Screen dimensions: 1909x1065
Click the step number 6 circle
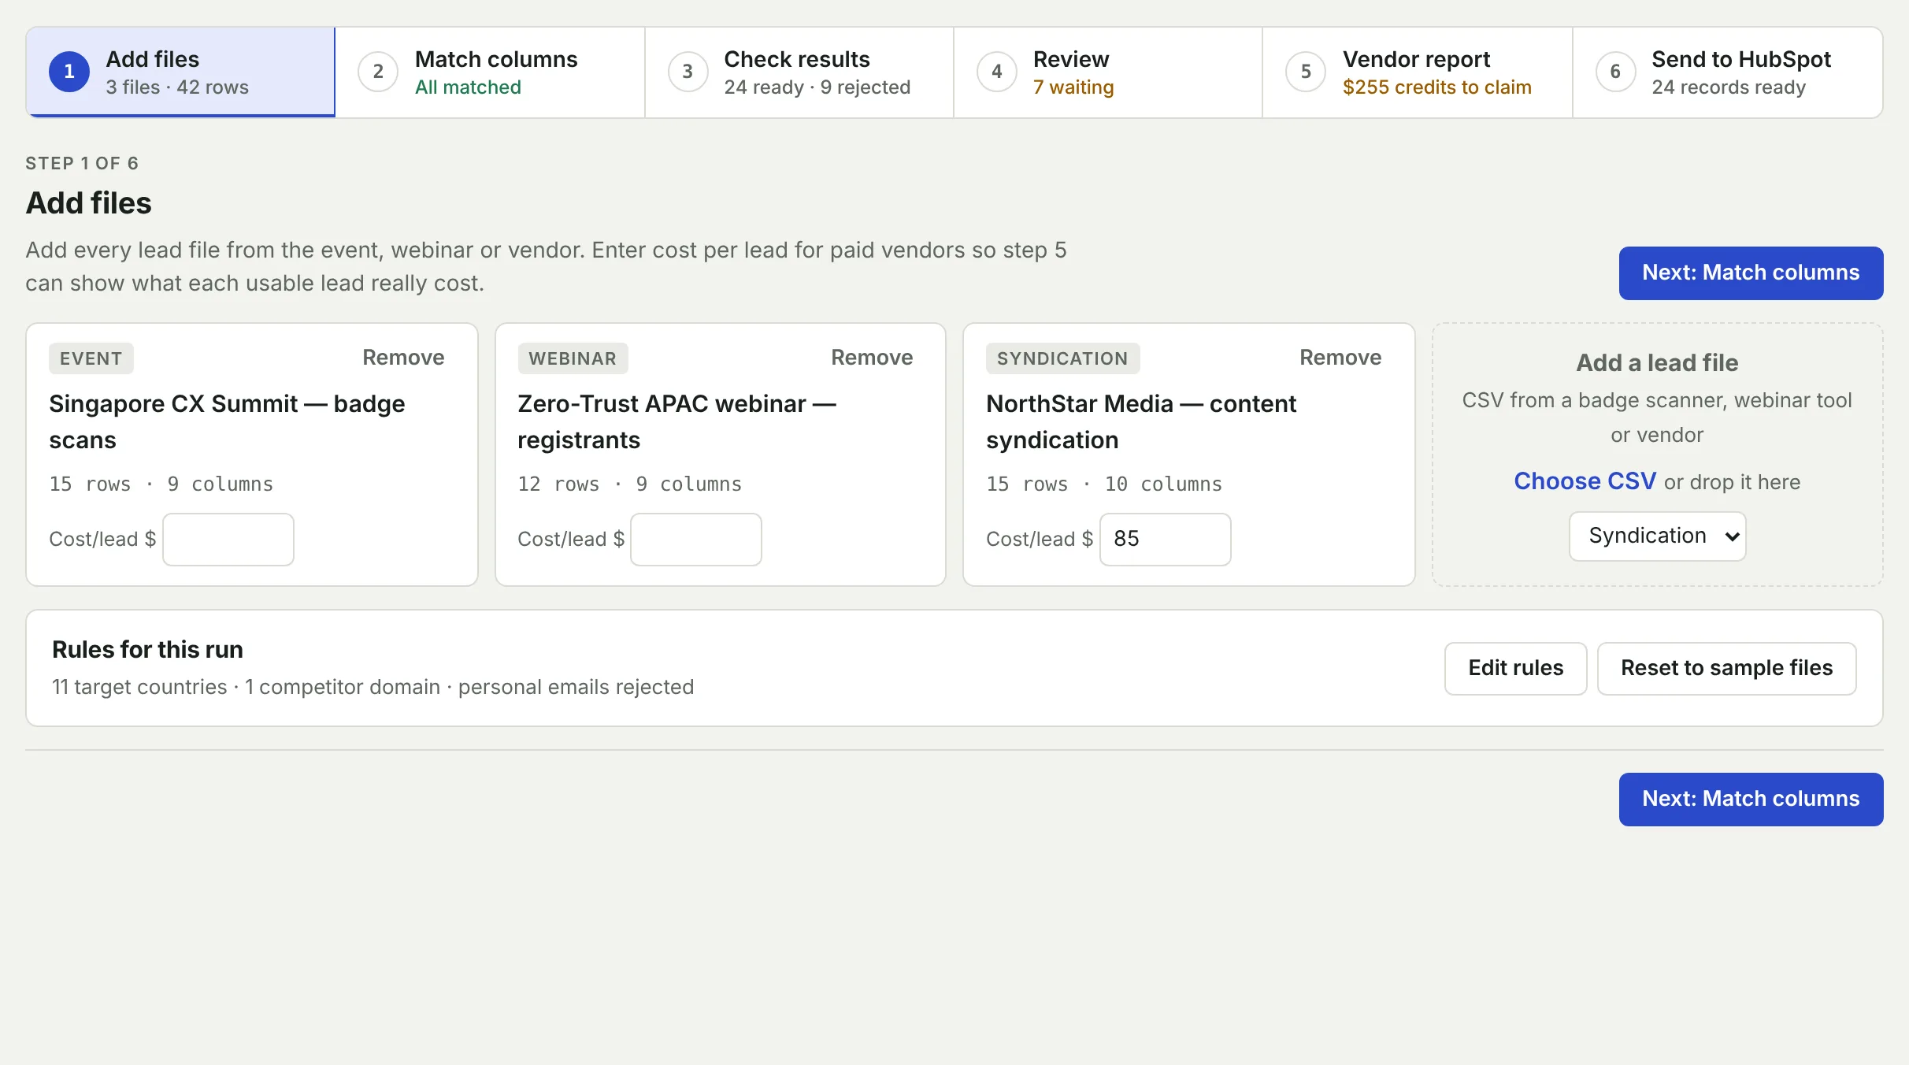click(1615, 72)
